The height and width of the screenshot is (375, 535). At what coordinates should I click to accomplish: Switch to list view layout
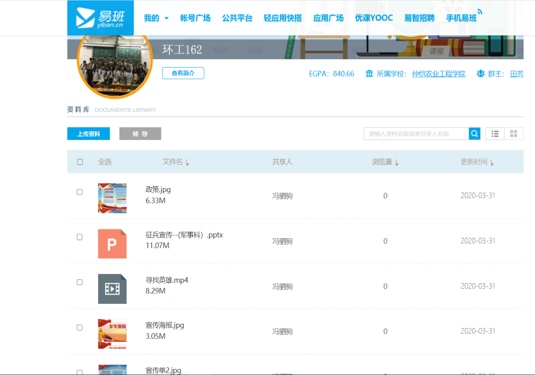click(x=495, y=134)
